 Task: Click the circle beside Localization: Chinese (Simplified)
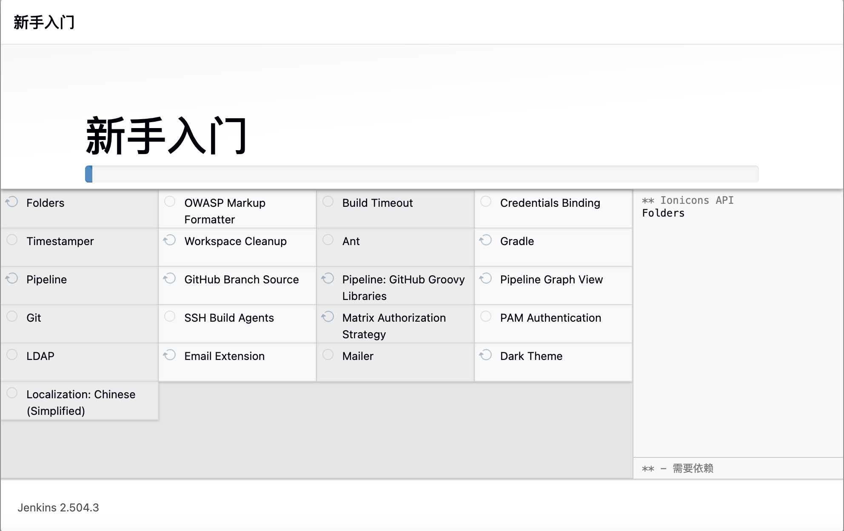pos(12,393)
